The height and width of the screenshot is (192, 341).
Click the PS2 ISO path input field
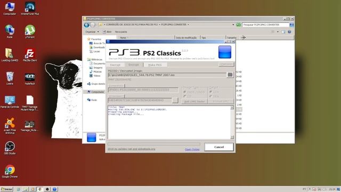click(x=167, y=75)
